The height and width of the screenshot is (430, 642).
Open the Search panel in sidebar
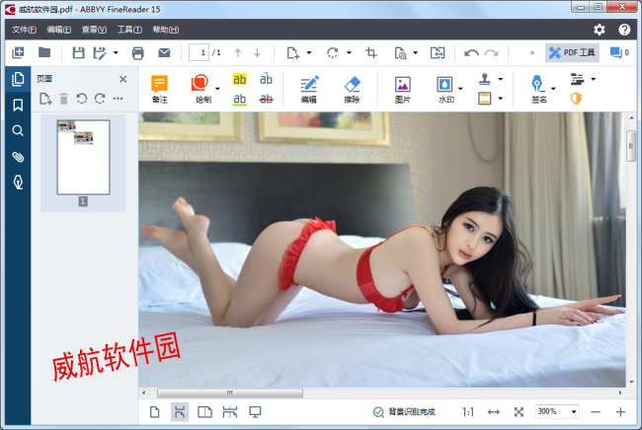click(x=17, y=130)
